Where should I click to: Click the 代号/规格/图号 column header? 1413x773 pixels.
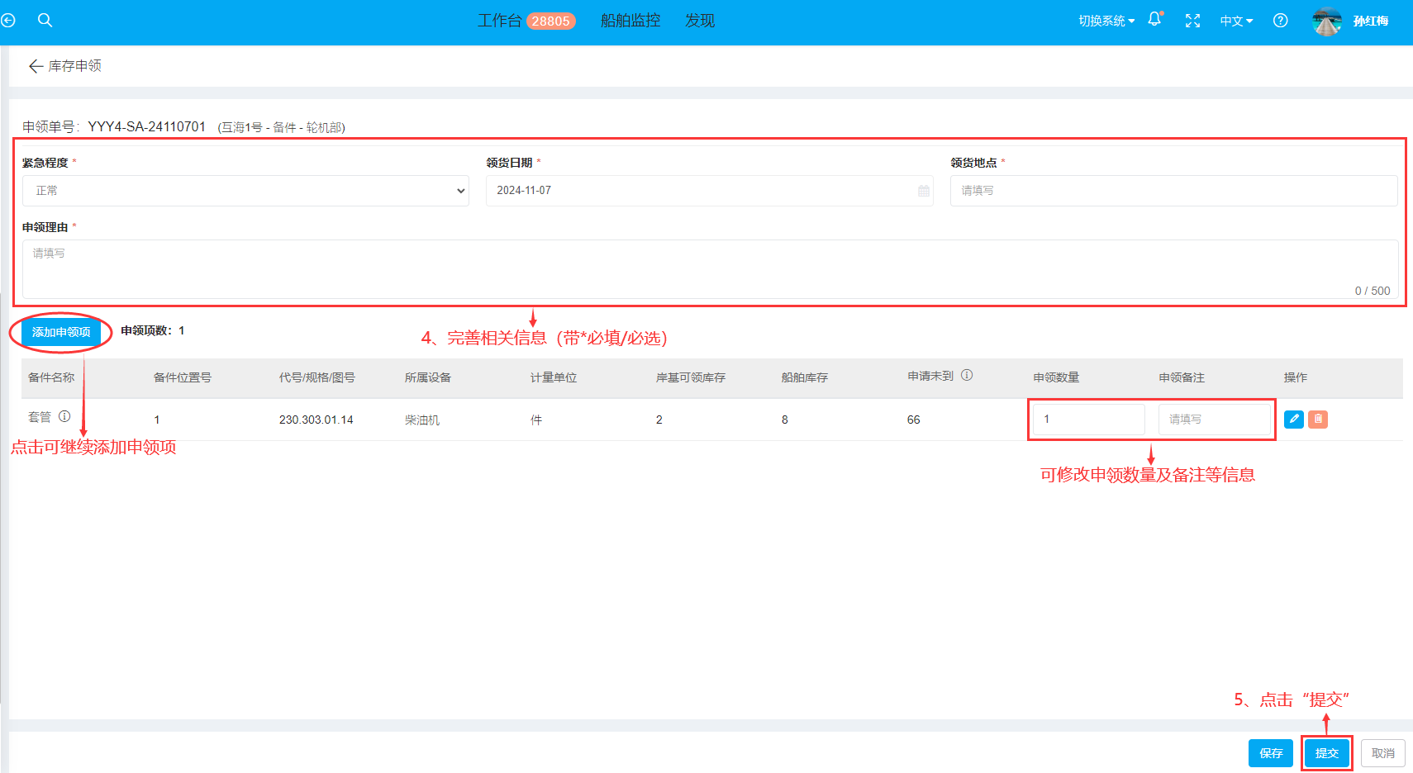(x=317, y=377)
